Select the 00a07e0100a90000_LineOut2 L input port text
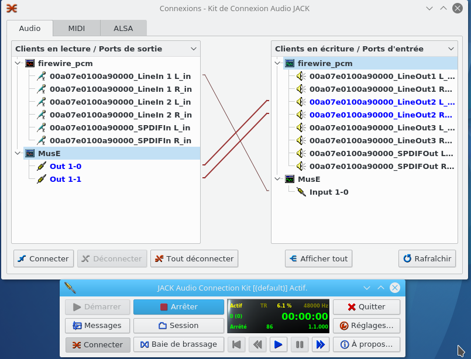 point(382,102)
